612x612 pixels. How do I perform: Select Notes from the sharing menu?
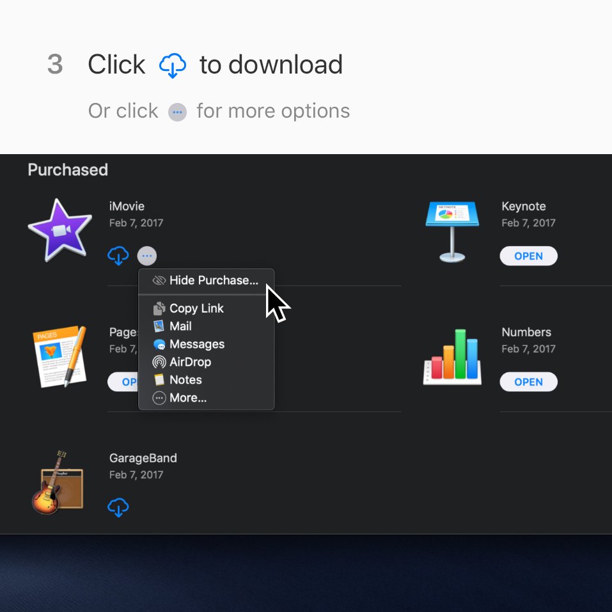[x=185, y=380]
